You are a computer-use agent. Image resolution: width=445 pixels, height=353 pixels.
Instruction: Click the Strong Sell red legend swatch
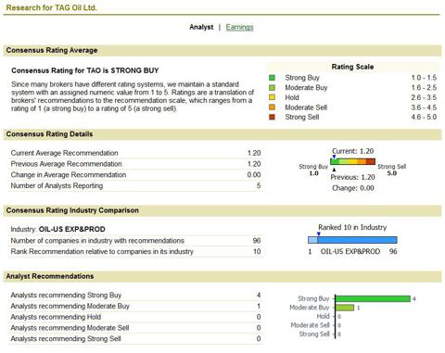click(272, 117)
